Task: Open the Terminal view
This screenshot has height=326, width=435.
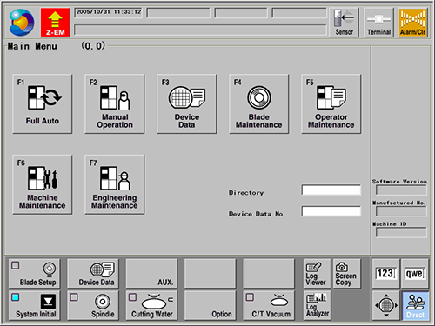Action: pyautogui.click(x=378, y=23)
